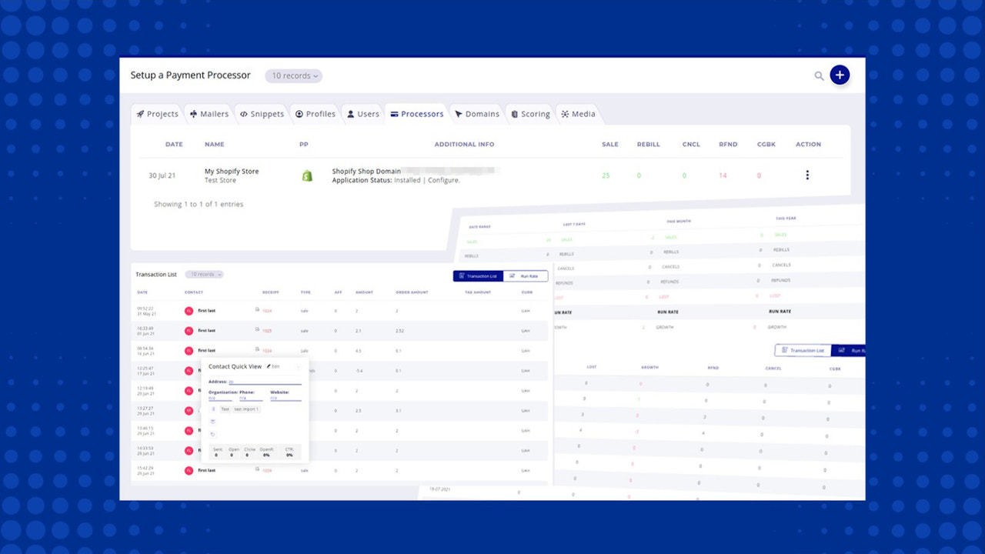Screen dimensions: 985x554
Task: Switch to the Domains tab
Action: click(x=477, y=113)
